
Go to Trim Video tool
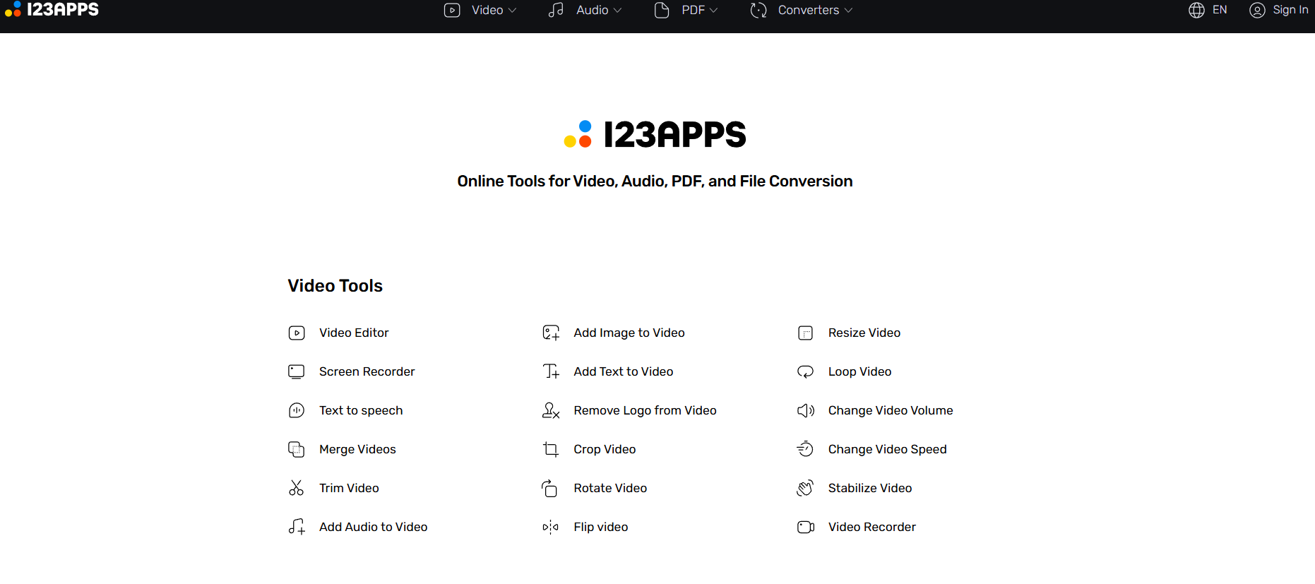tap(349, 488)
